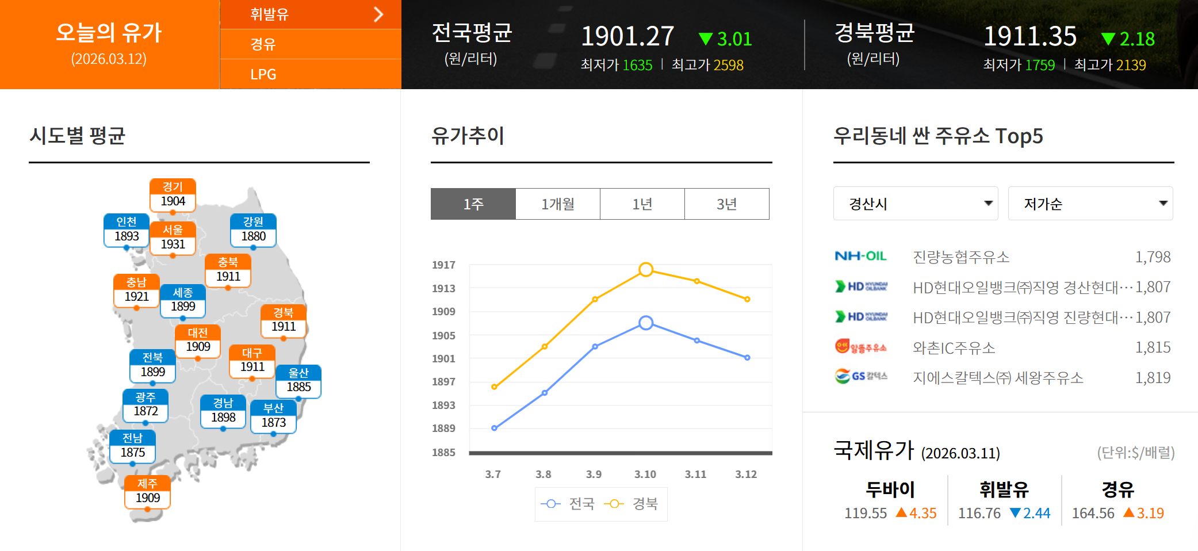This screenshot has width=1198, height=551.
Task: Open the 저가순 sort order dropdown
Action: 1090,203
